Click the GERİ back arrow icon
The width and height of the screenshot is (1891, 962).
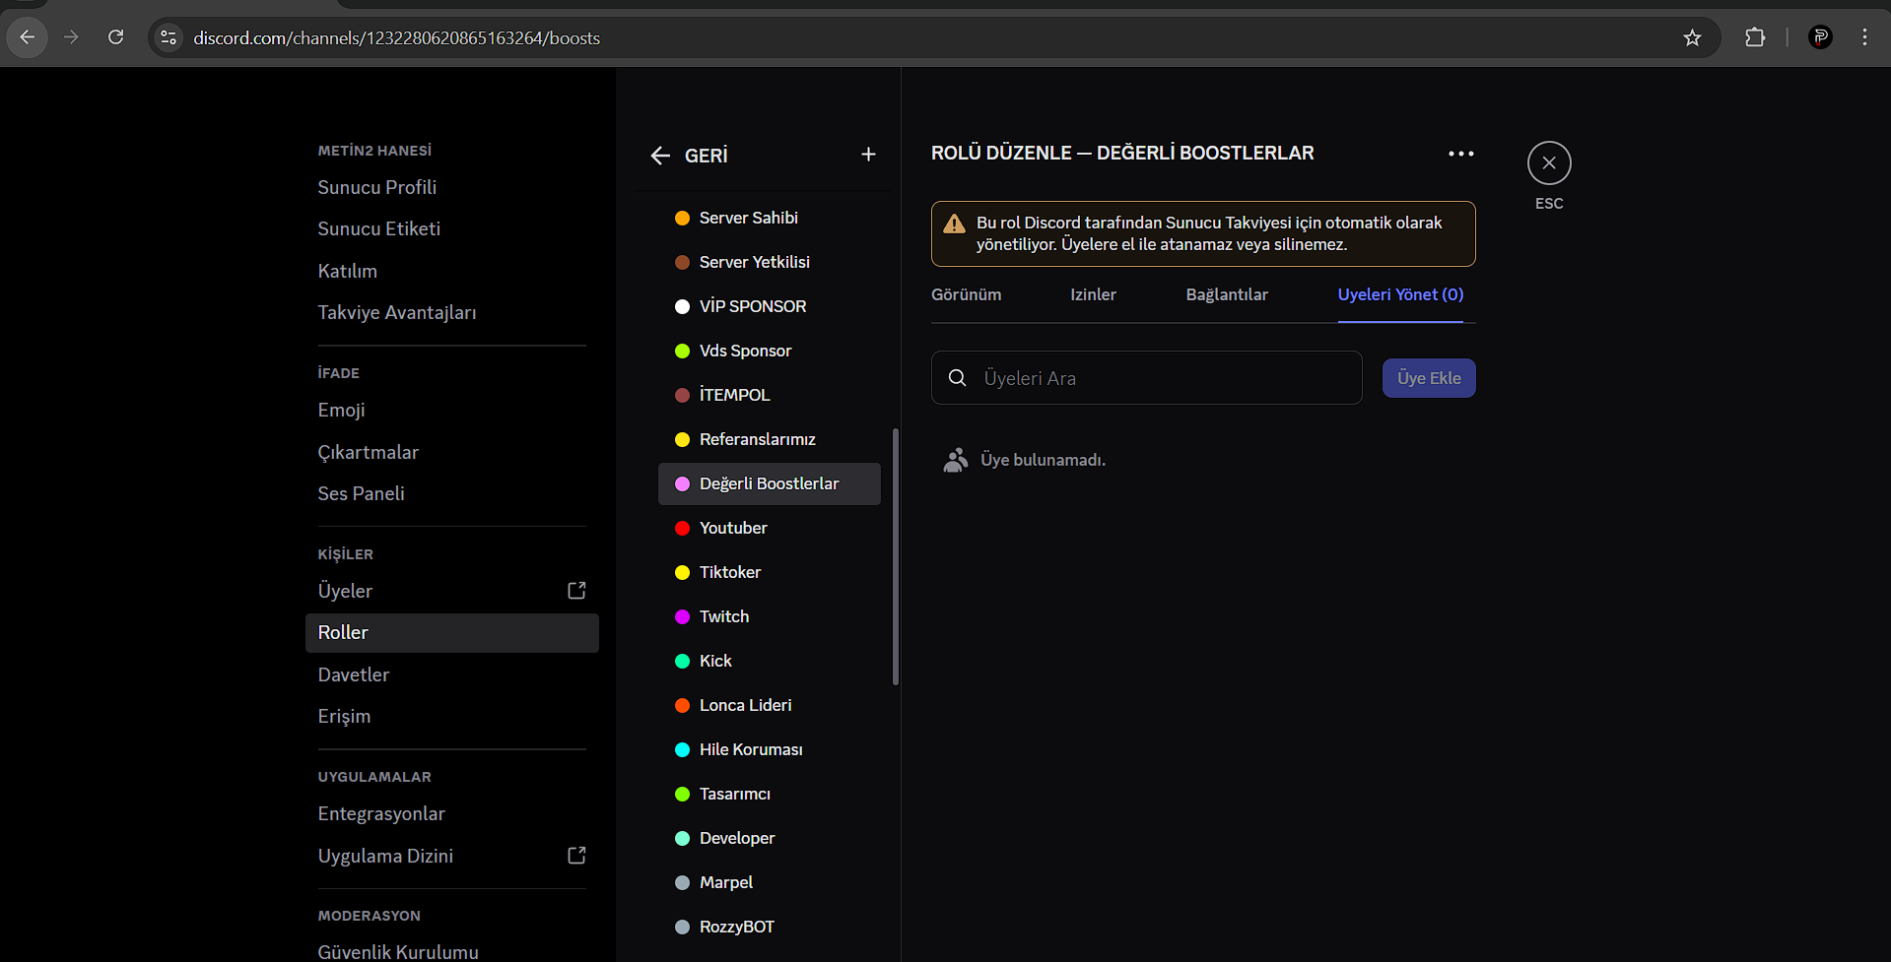[660, 156]
